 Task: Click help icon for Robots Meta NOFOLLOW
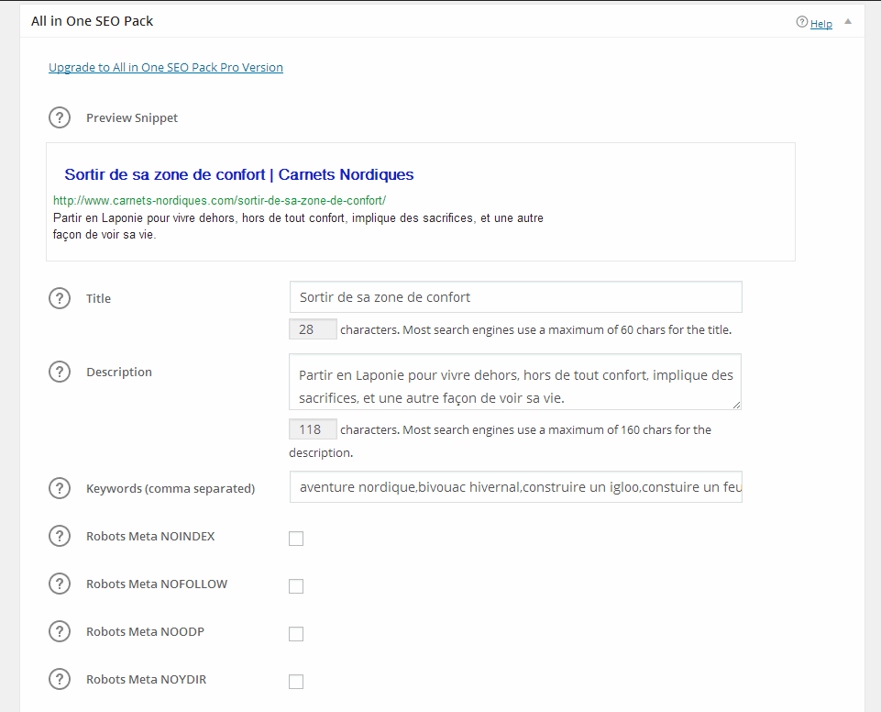(x=60, y=584)
